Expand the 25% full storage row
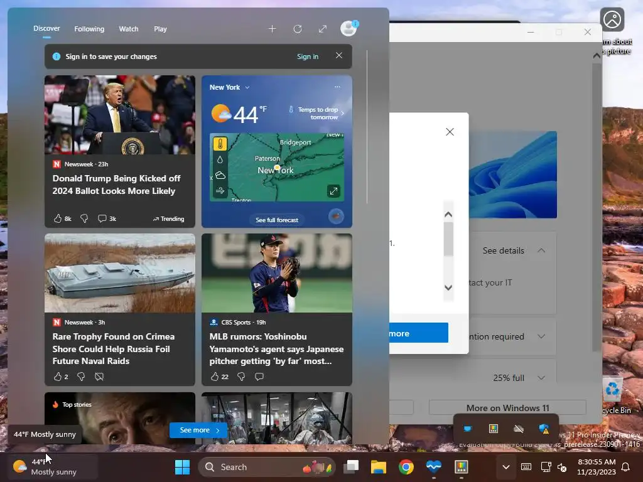 coord(541,377)
